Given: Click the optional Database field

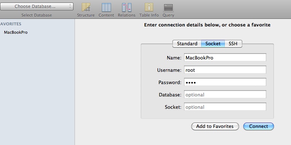Looking at the screenshot, I should tap(225, 95).
